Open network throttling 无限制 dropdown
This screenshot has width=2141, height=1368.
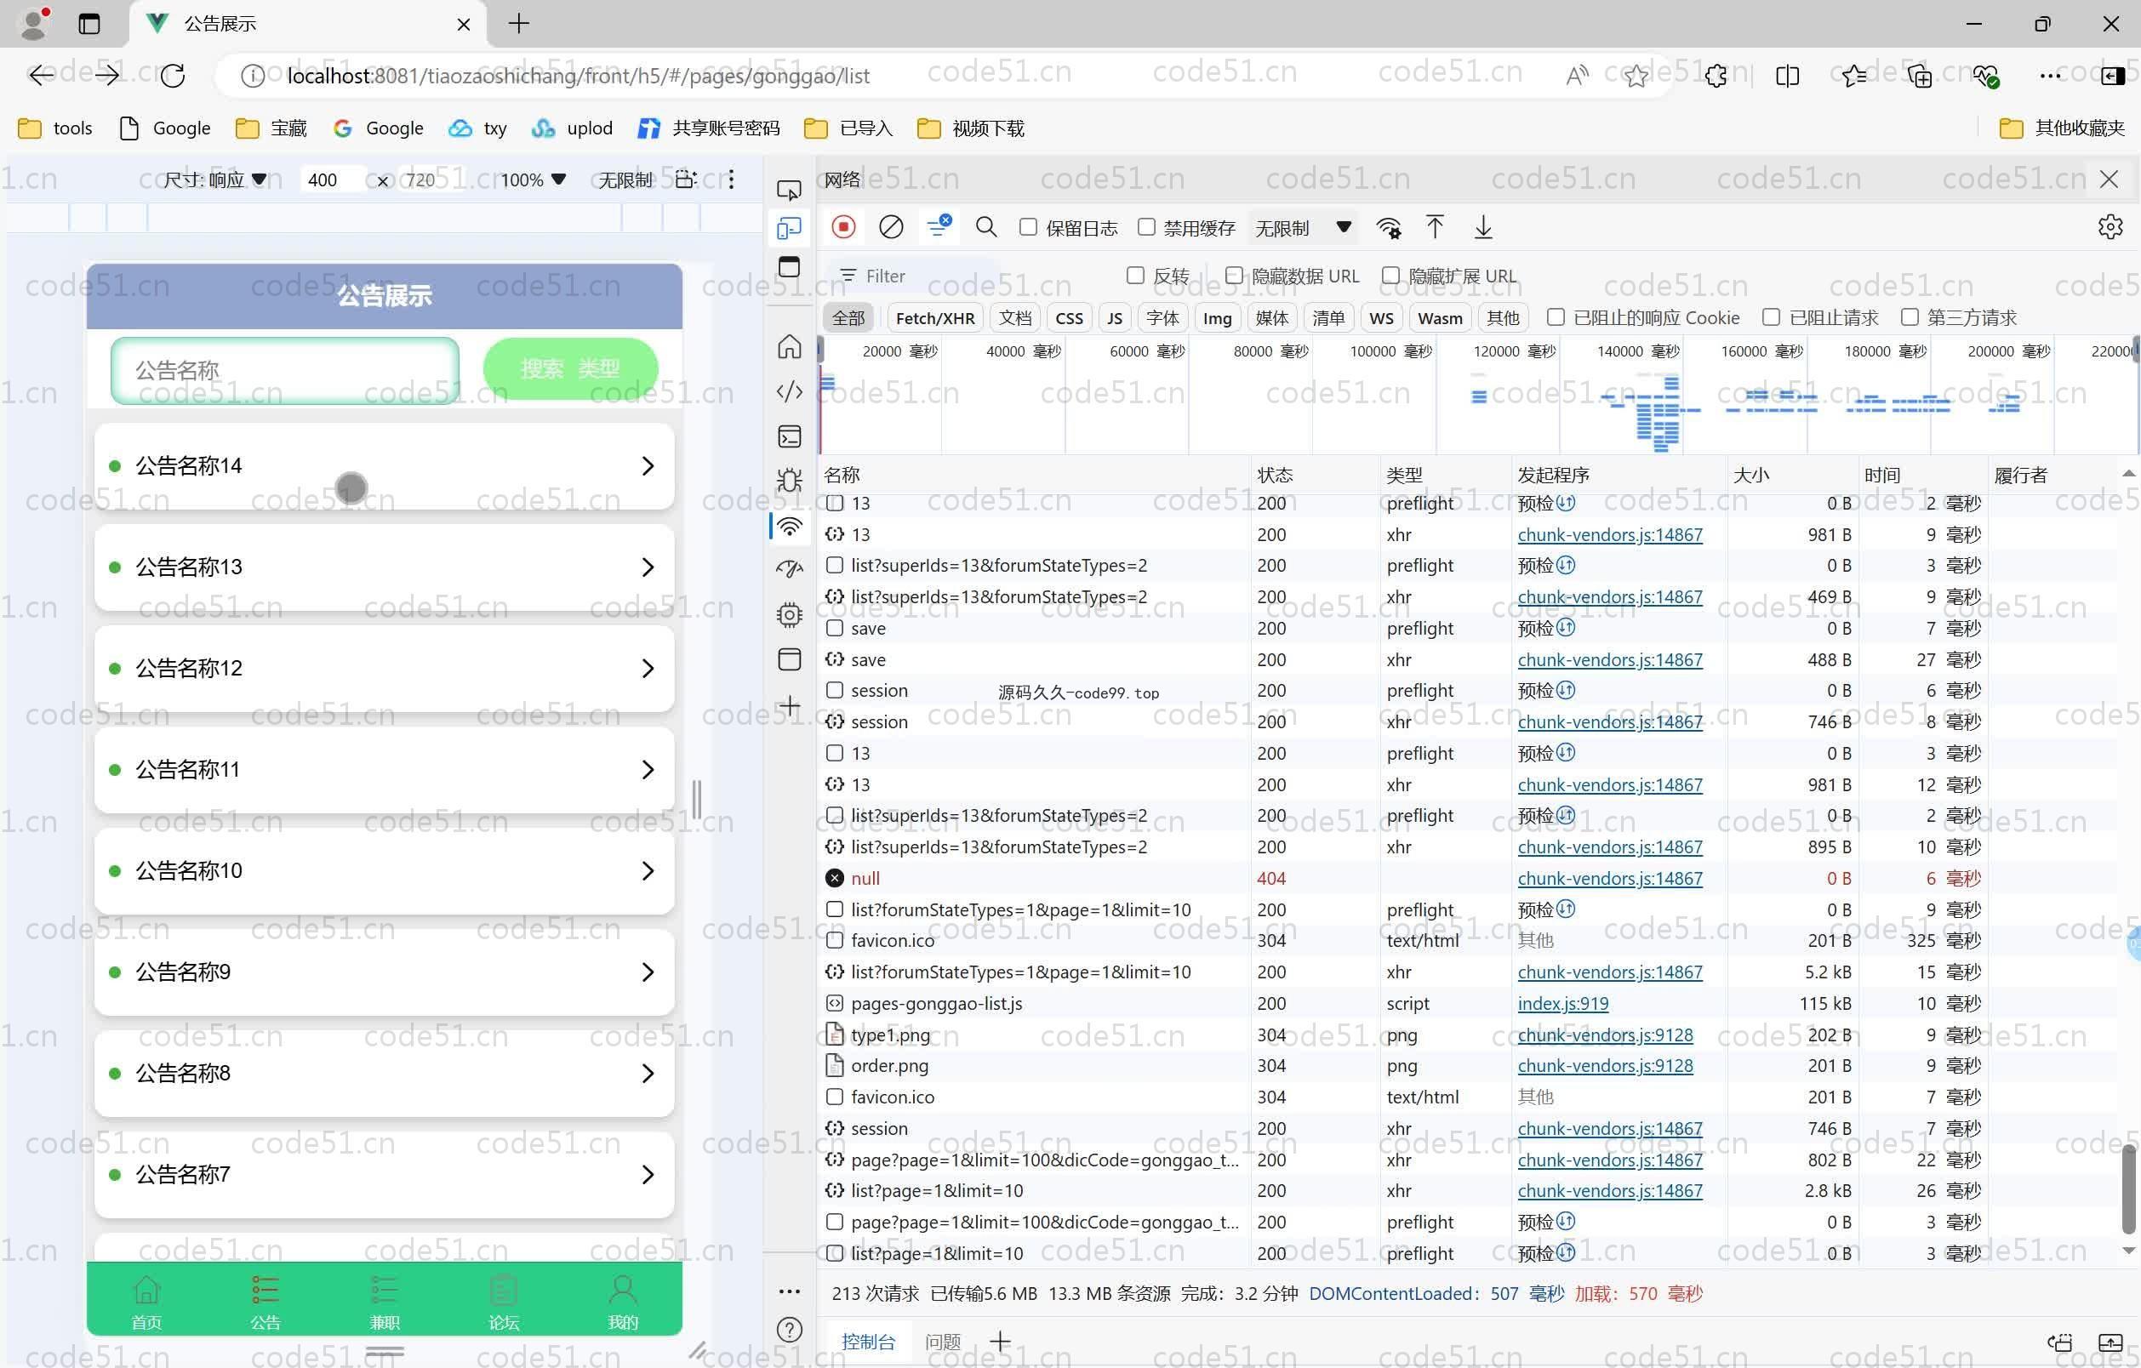1303,229
